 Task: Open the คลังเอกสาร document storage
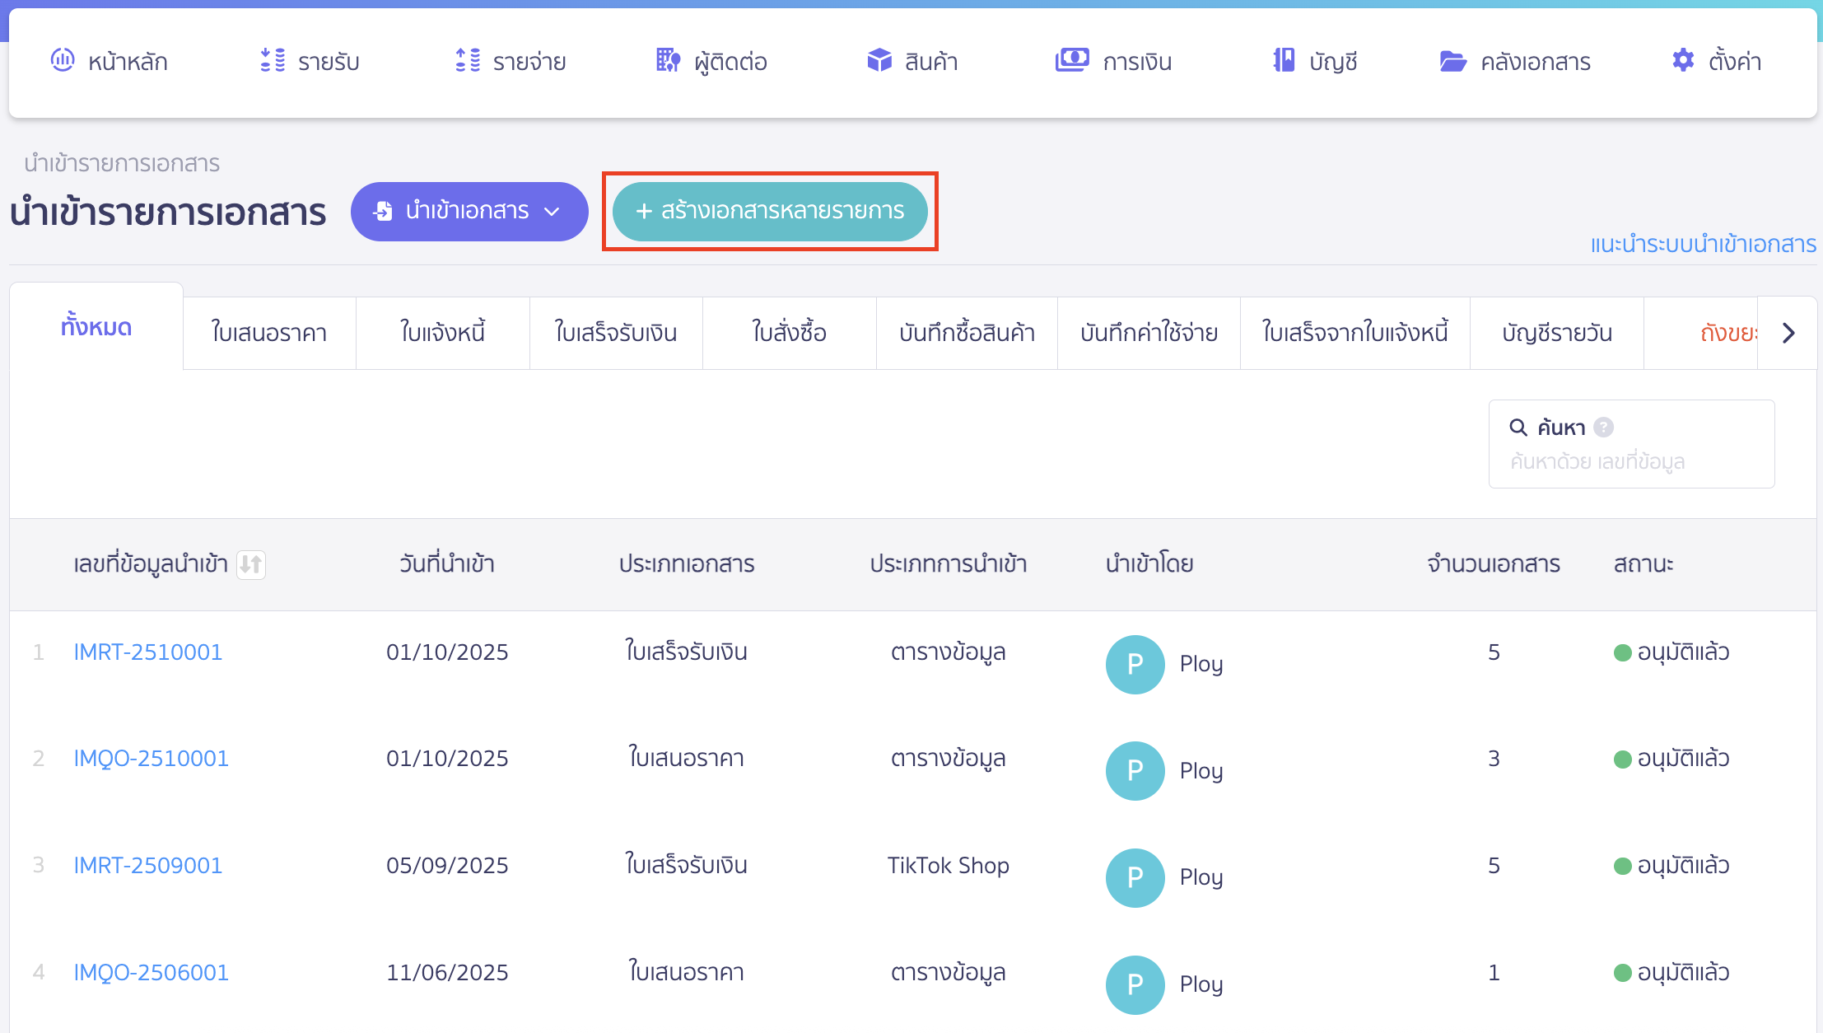click(1516, 61)
